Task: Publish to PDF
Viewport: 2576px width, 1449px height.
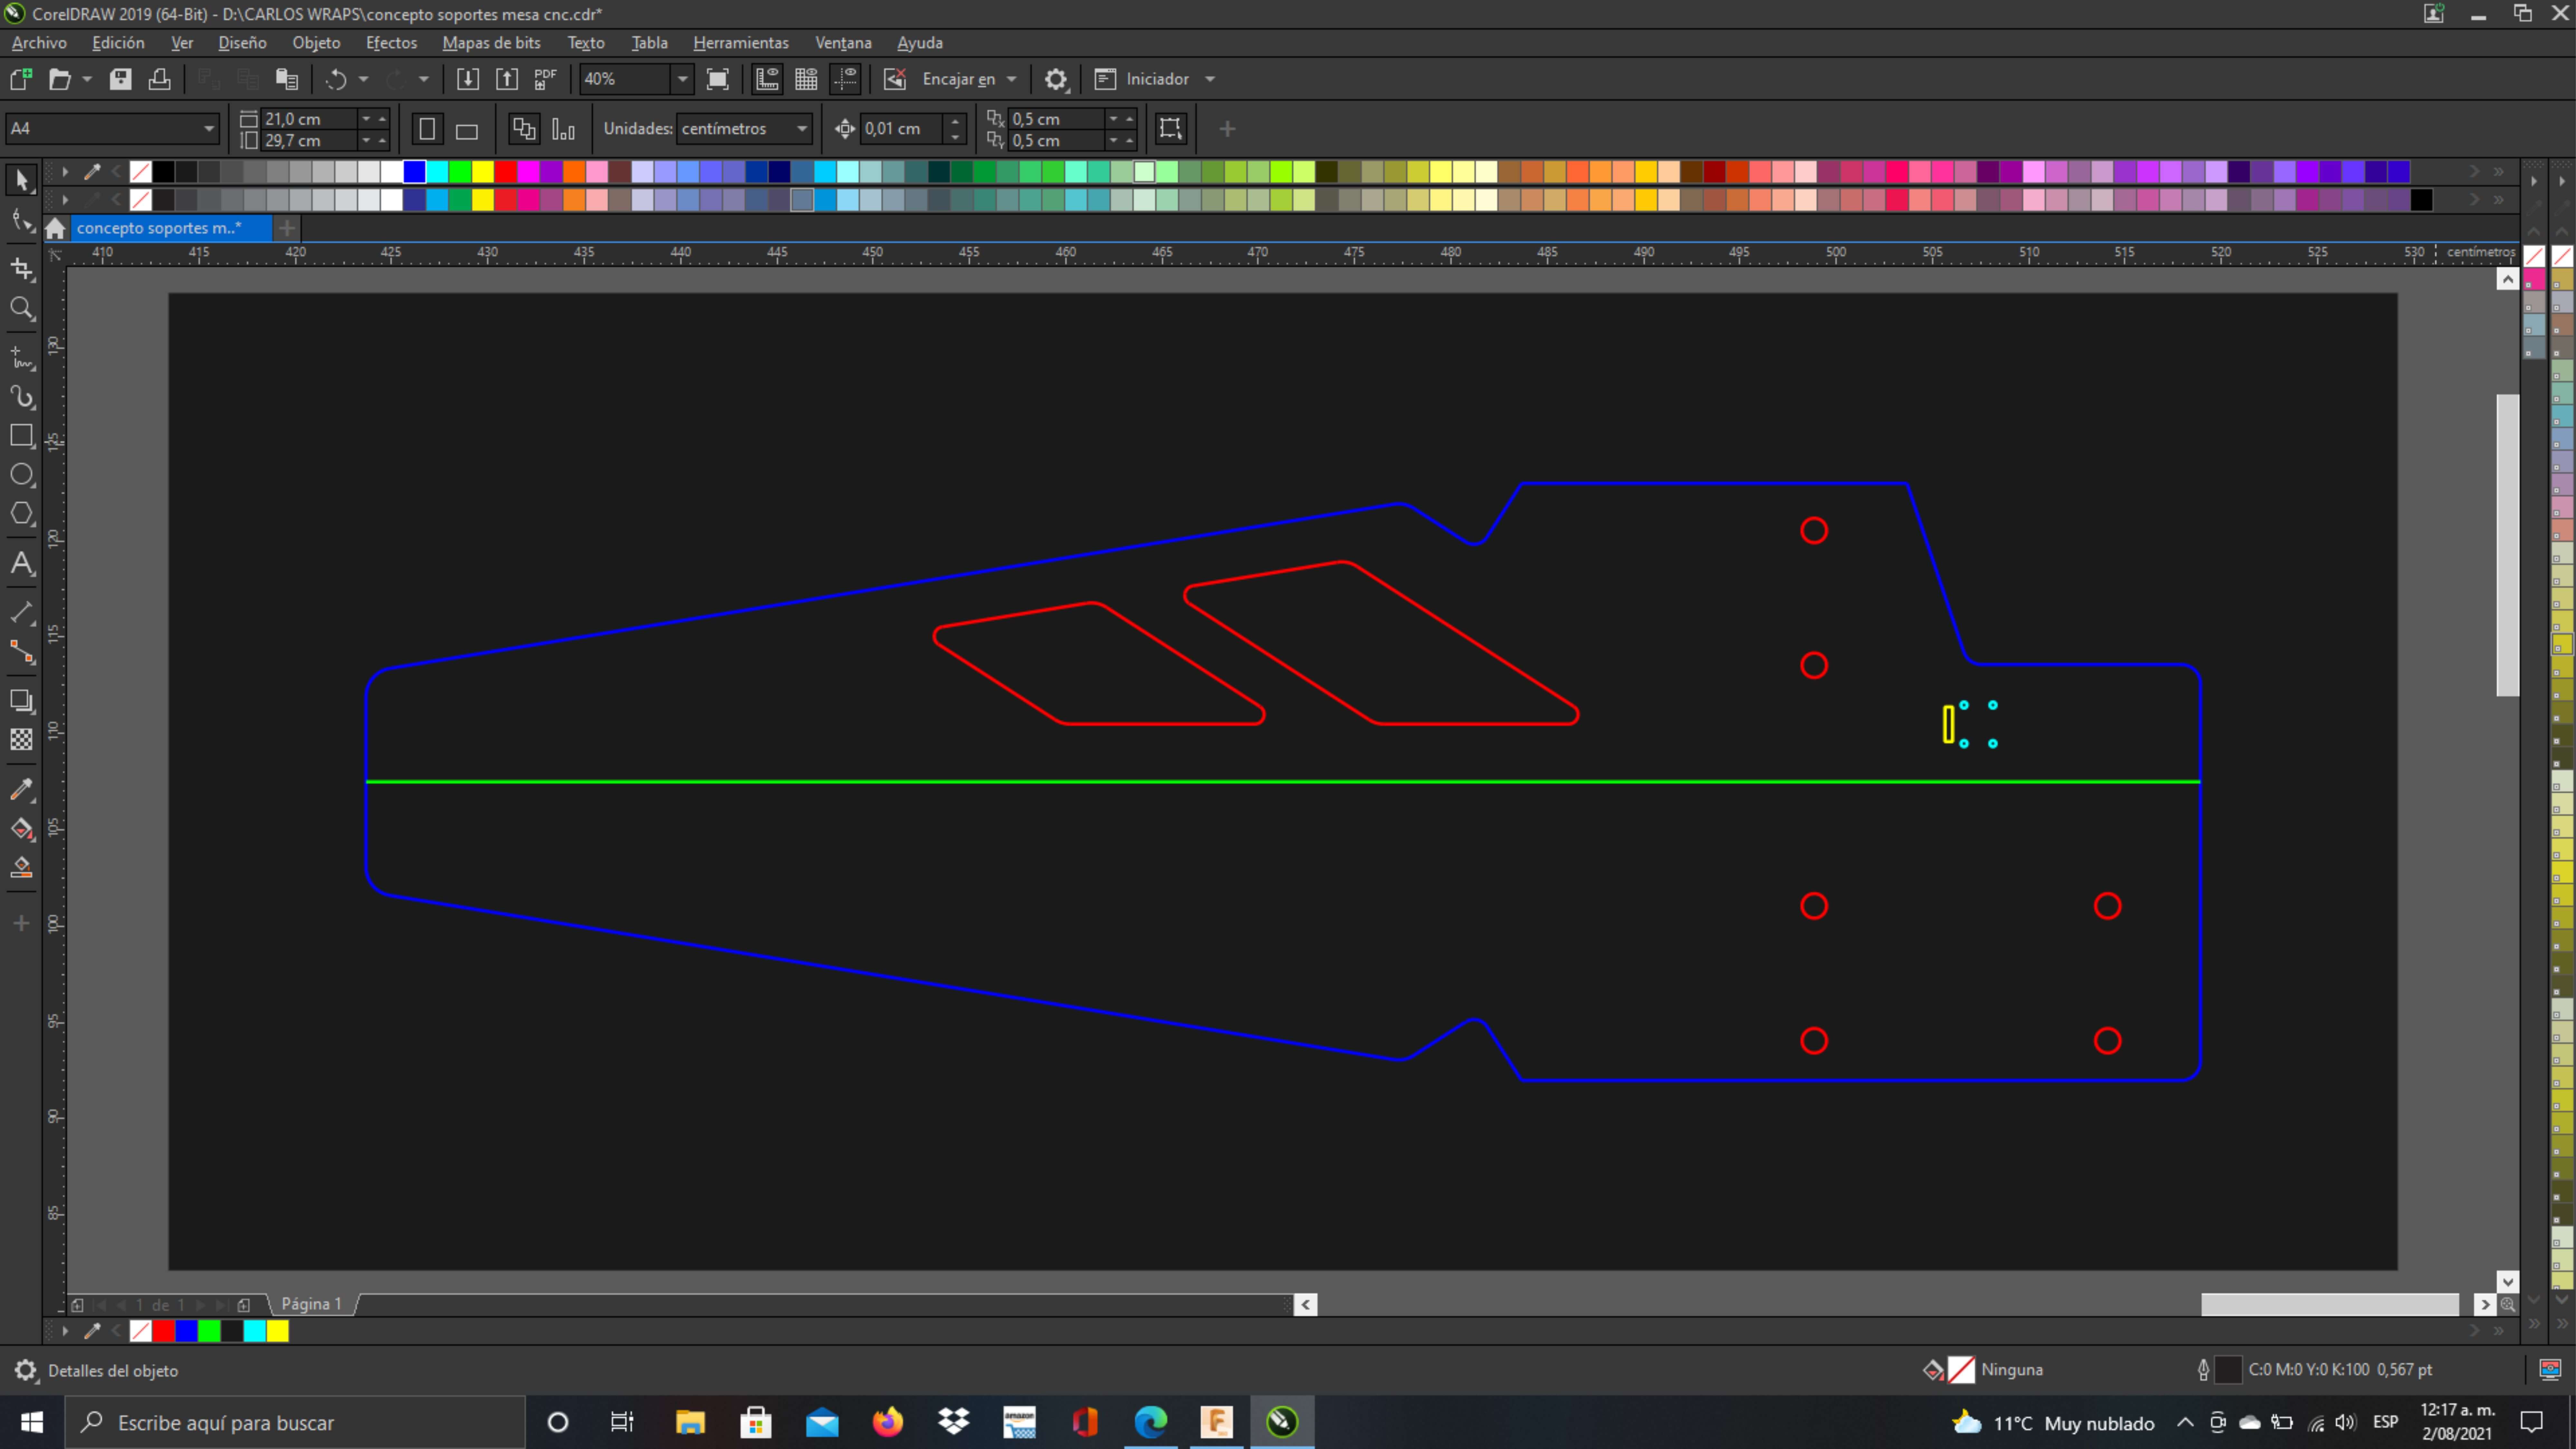Action: pos(545,79)
